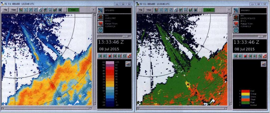Open help question mark in right window

coord(229,10)
